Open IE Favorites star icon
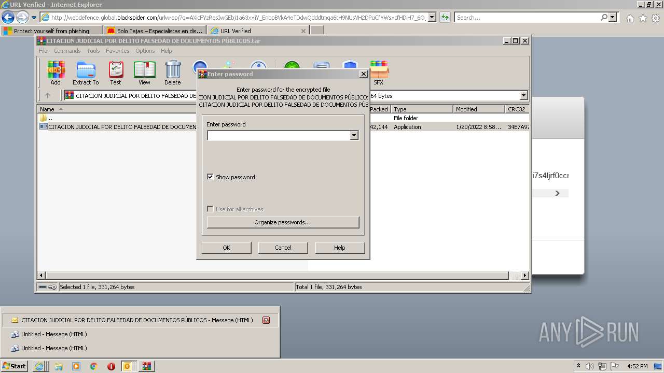This screenshot has width=664, height=373. (x=643, y=18)
